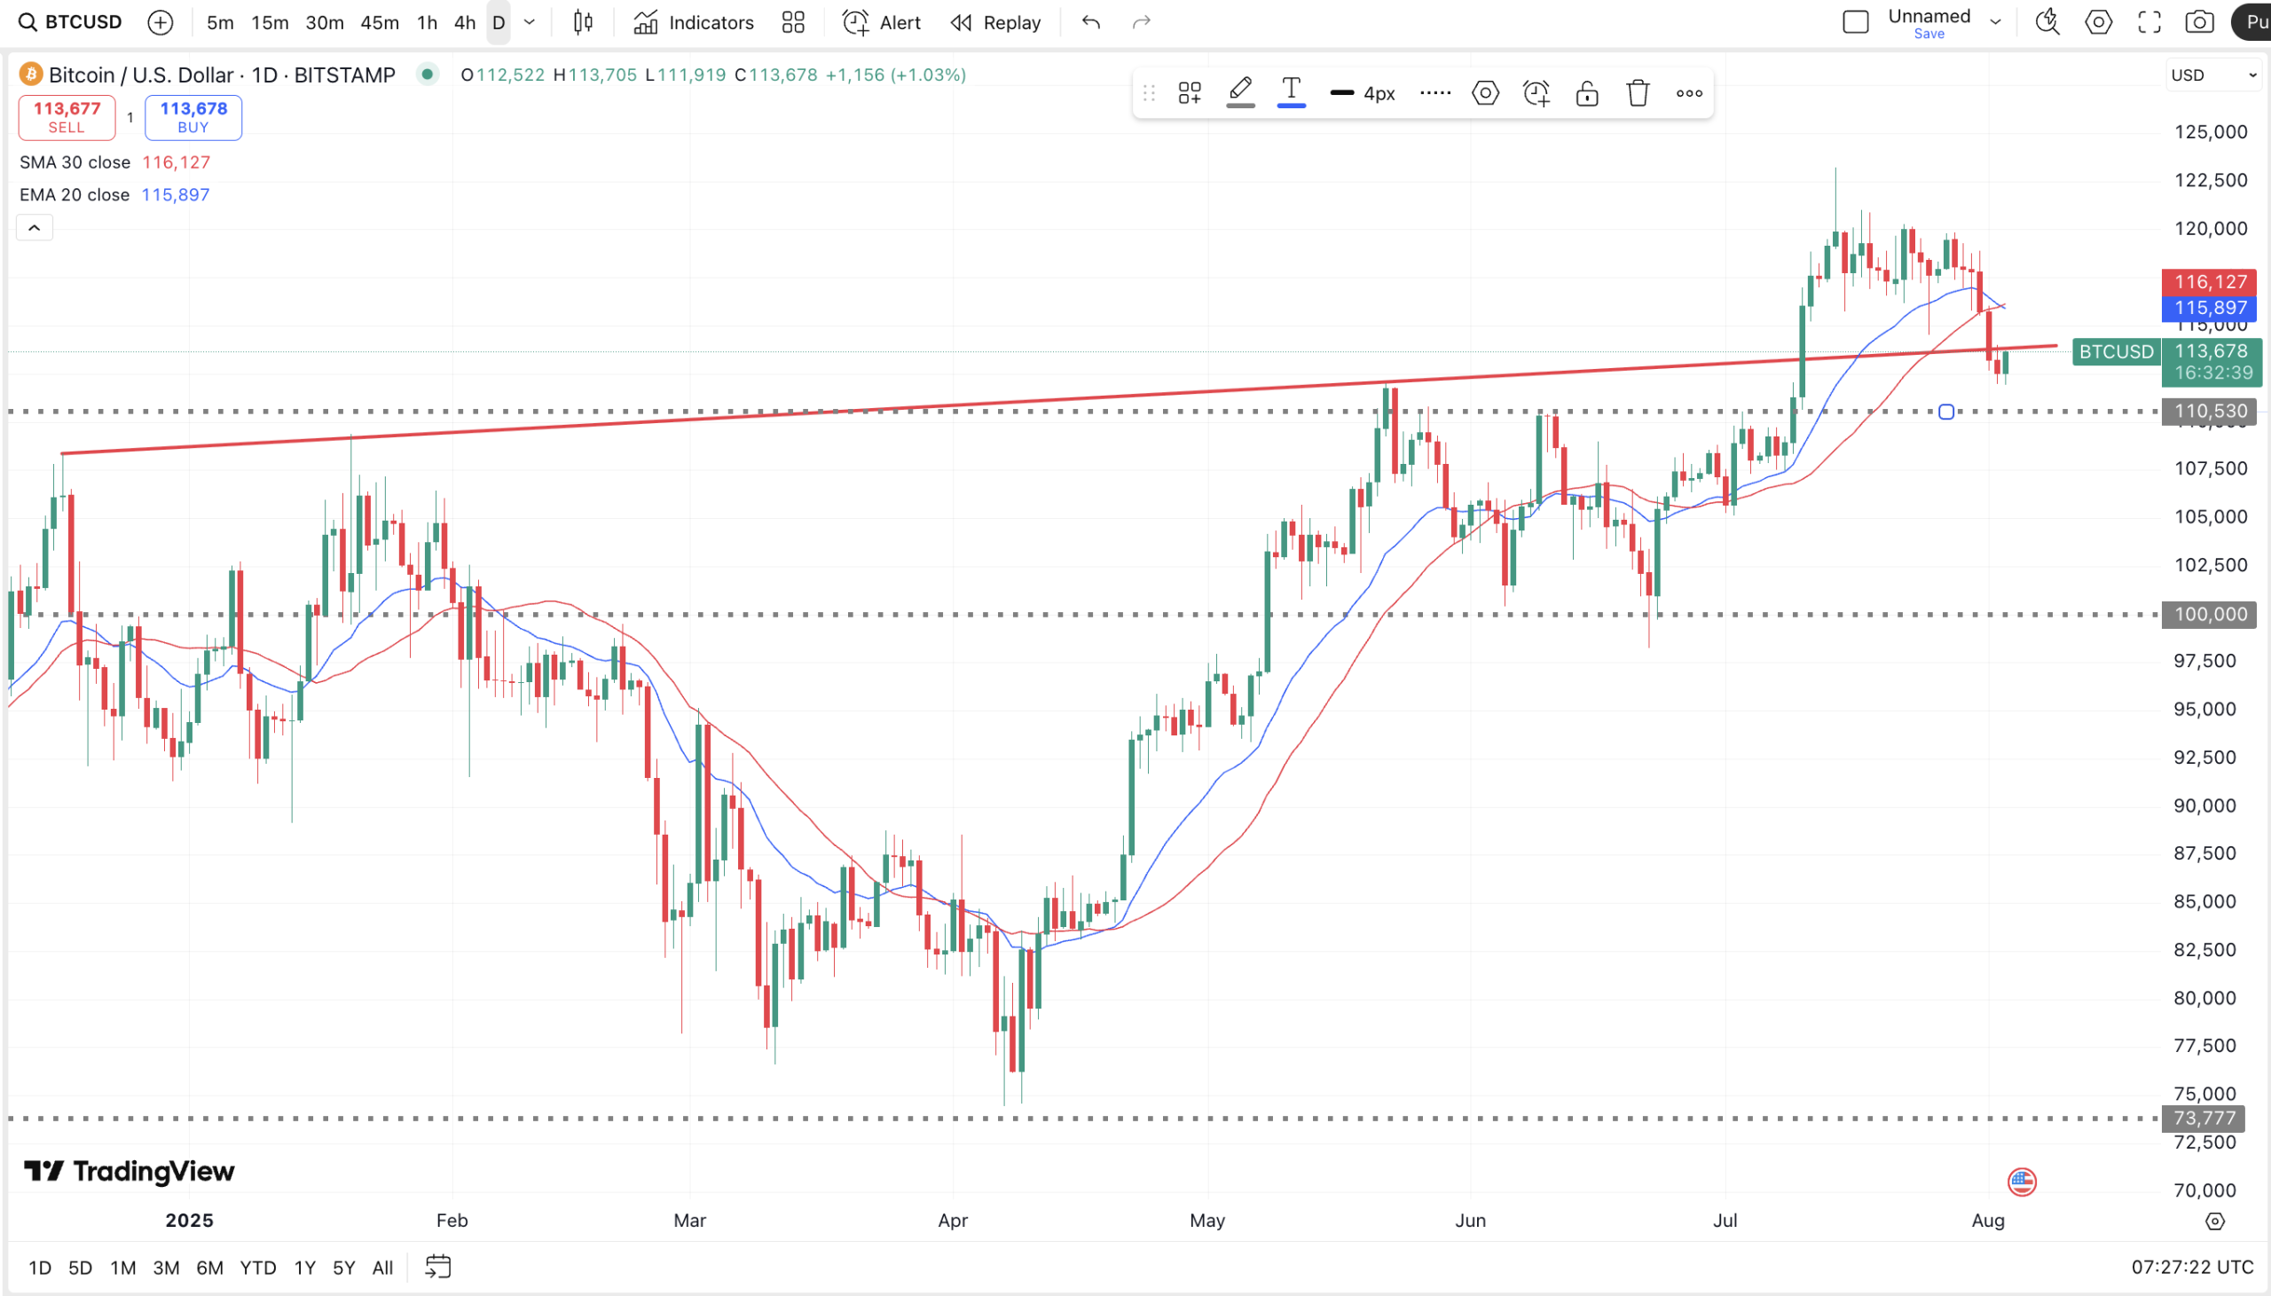Delete the drawing with the trash icon
Image resolution: width=2271 pixels, height=1296 pixels.
tap(1638, 92)
